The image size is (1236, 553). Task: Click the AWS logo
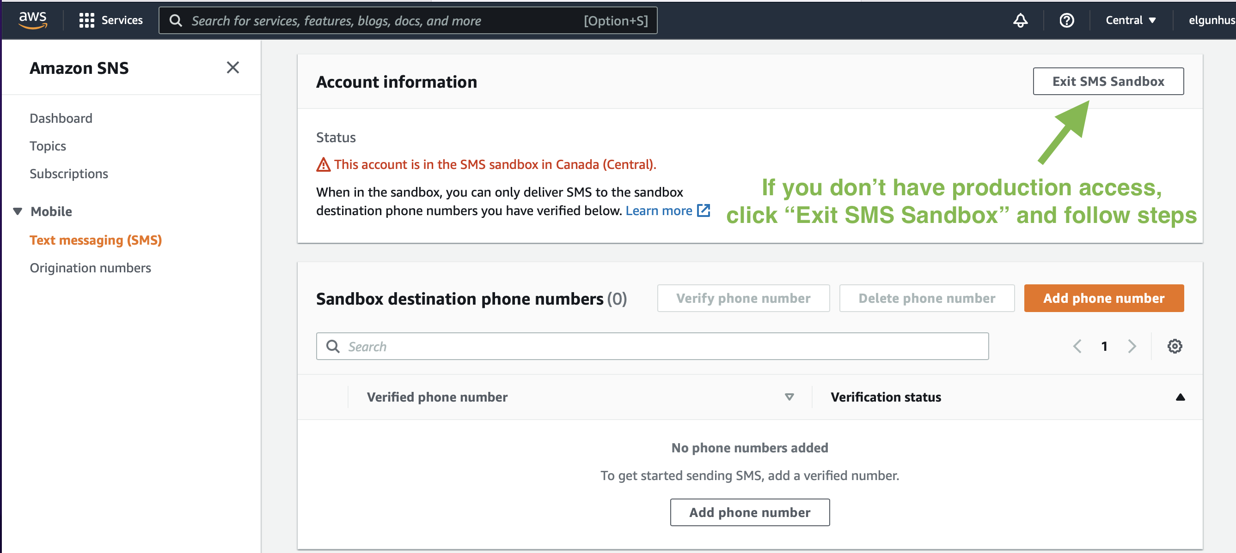pyautogui.click(x=32, y=20)
